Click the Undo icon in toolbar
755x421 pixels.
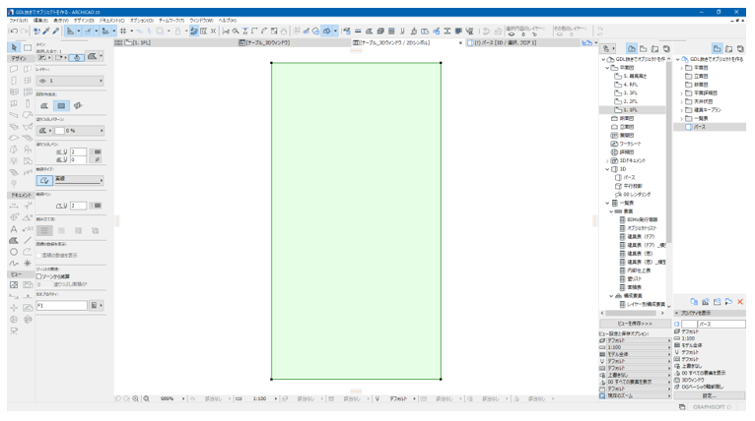tap(14, 31)
